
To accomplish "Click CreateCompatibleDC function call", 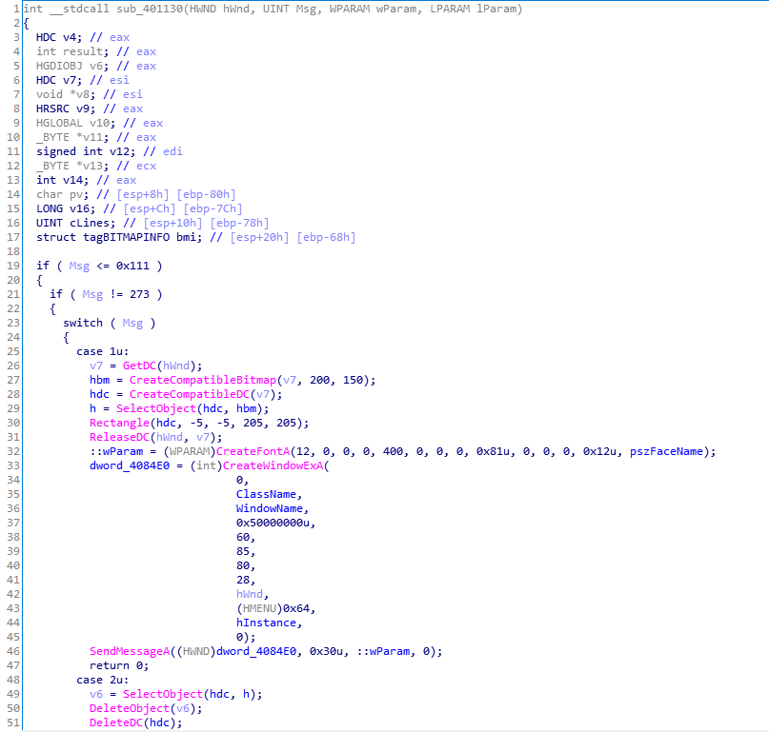I will pyautogui.click(x=189, y=394).
